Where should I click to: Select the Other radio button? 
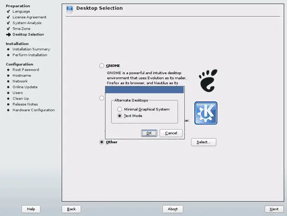102,142
